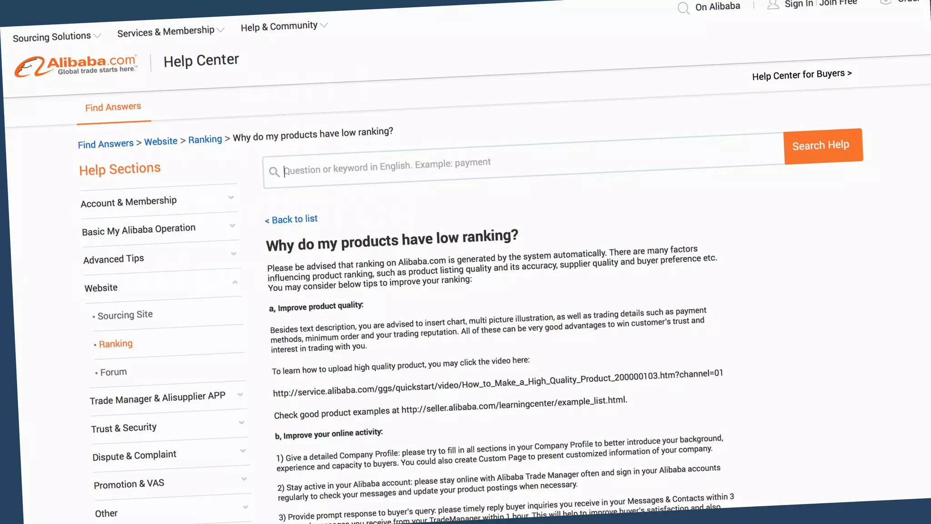Click the article heading about low ranking
This screenshot has height=524, width=931.
392,240
